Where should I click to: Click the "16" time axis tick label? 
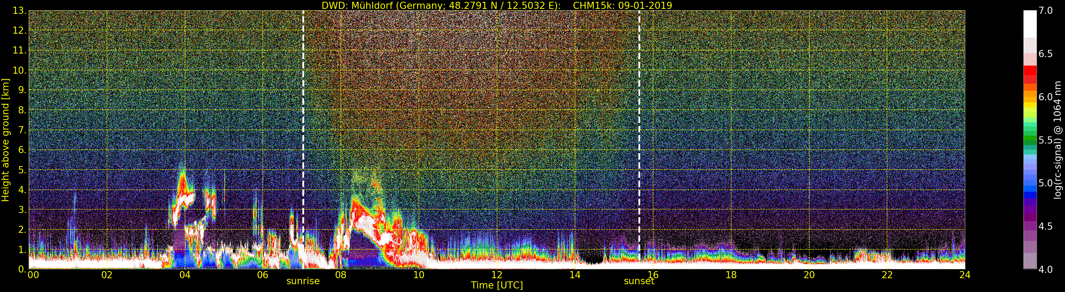click(x=653, y=275)
